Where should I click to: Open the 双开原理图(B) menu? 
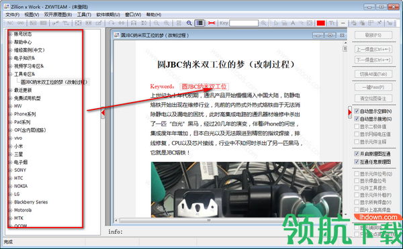tap(58, 15)
